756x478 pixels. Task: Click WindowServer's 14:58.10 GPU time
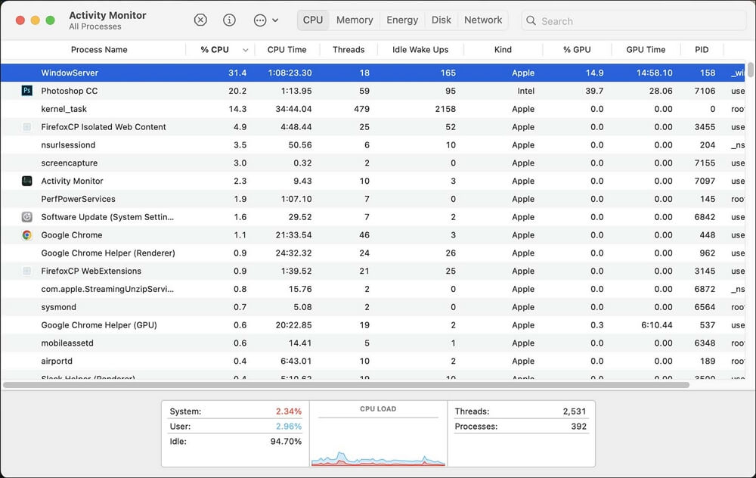click(x=654, y=73)
